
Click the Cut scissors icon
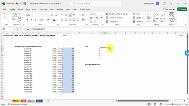point(19,14)
